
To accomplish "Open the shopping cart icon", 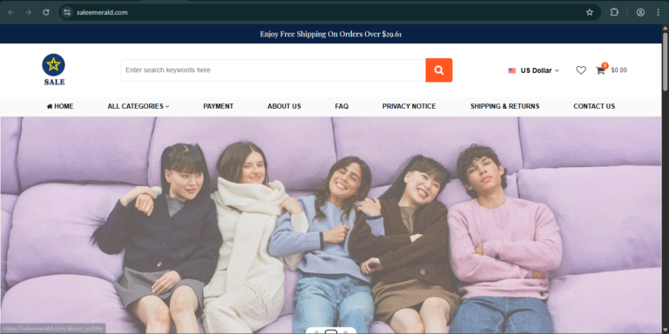I will pyautogui.click(x=600, y=70).
